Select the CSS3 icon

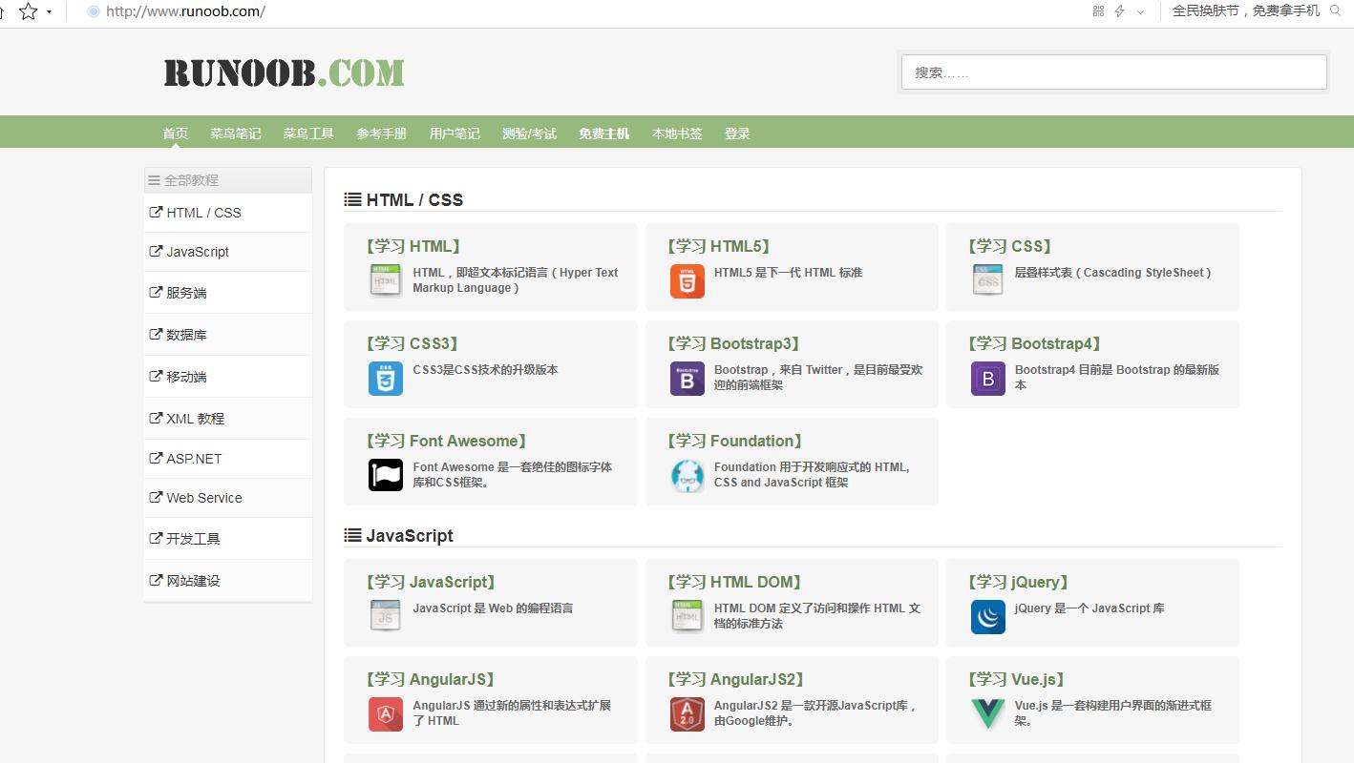click(386, 378)
